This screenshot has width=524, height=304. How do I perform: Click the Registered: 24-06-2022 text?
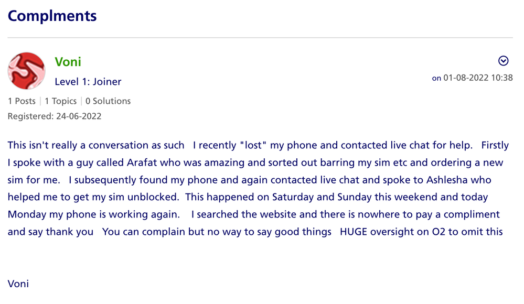point(55,116)
